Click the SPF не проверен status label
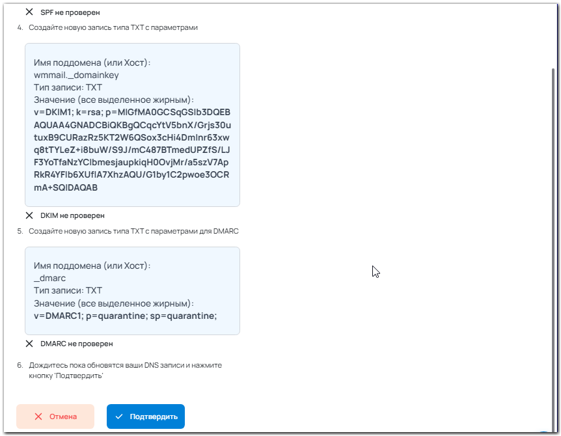This screenshot has height=436, width=561. point(70,12)
